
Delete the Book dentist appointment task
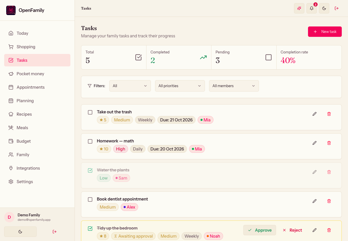[329, 201]
